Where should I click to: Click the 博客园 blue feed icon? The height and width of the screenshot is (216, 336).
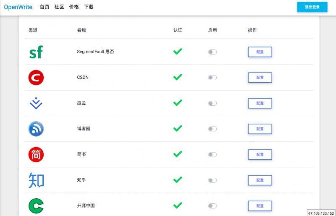tap(36, 129)
